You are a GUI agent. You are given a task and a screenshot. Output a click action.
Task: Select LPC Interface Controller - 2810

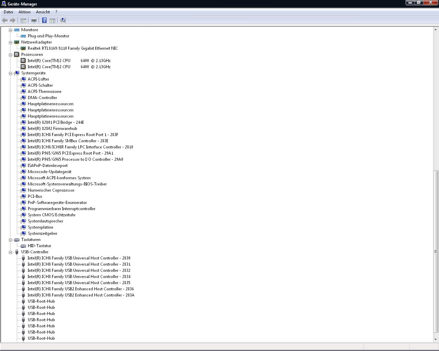tap(80, 147)
